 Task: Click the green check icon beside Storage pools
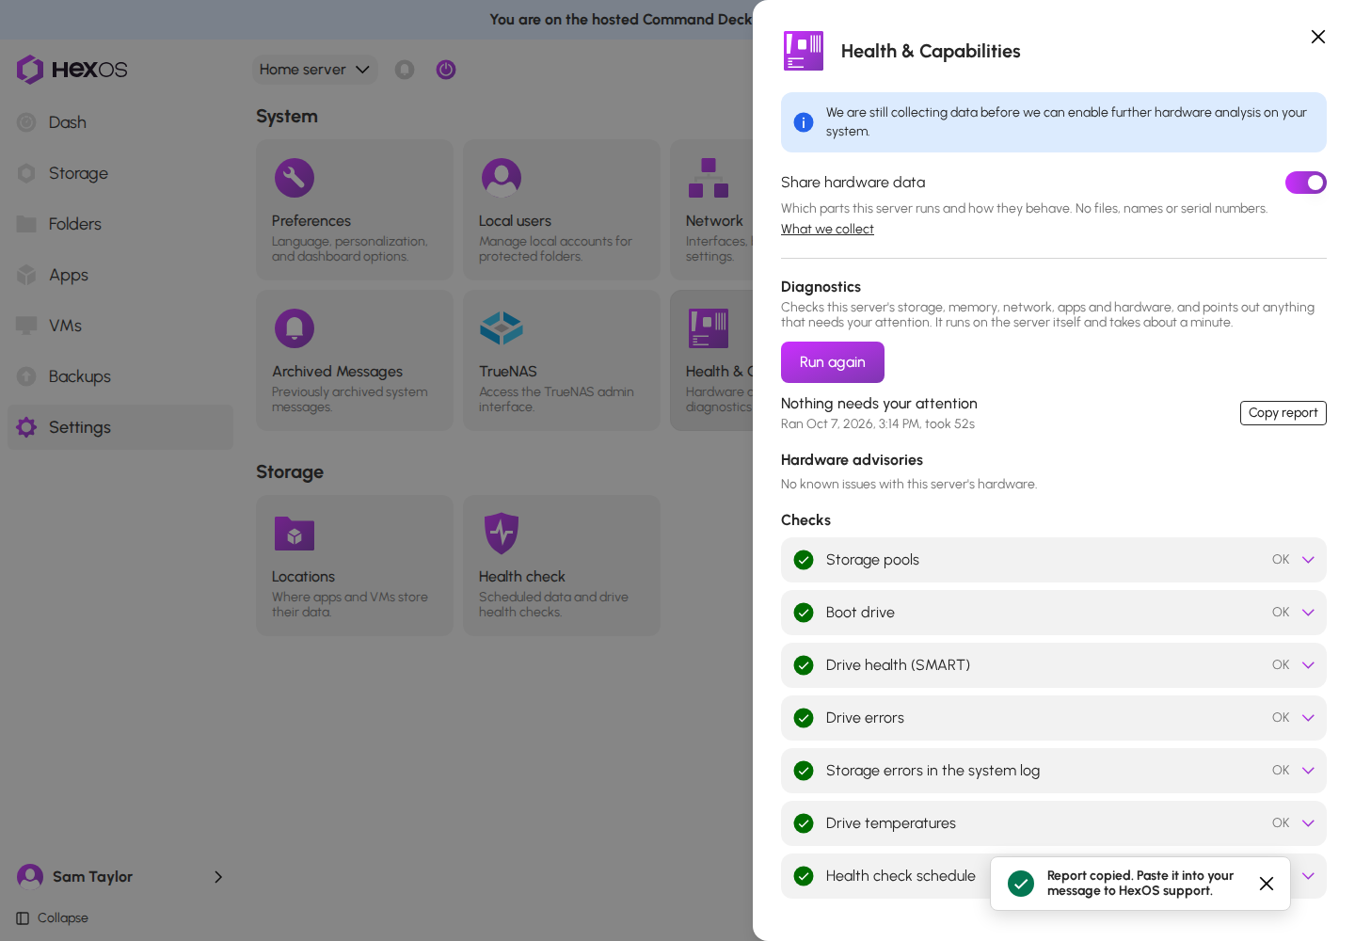[804, 560]
